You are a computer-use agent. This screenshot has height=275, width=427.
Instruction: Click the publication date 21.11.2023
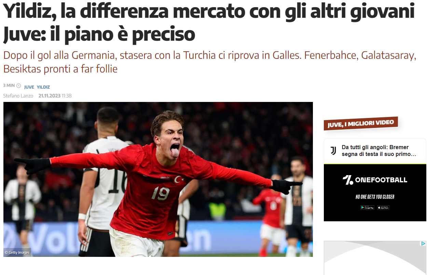point(49,96)
